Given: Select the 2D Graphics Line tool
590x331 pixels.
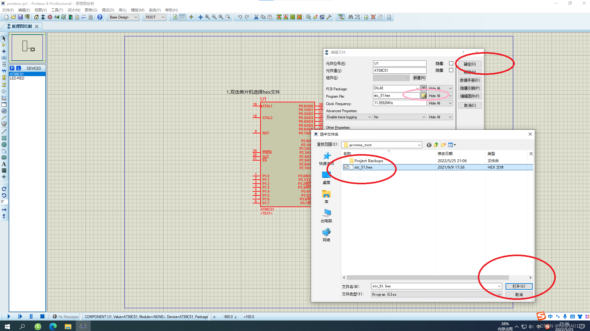Looking at the screenshot, I should click(x=4, y=132).
